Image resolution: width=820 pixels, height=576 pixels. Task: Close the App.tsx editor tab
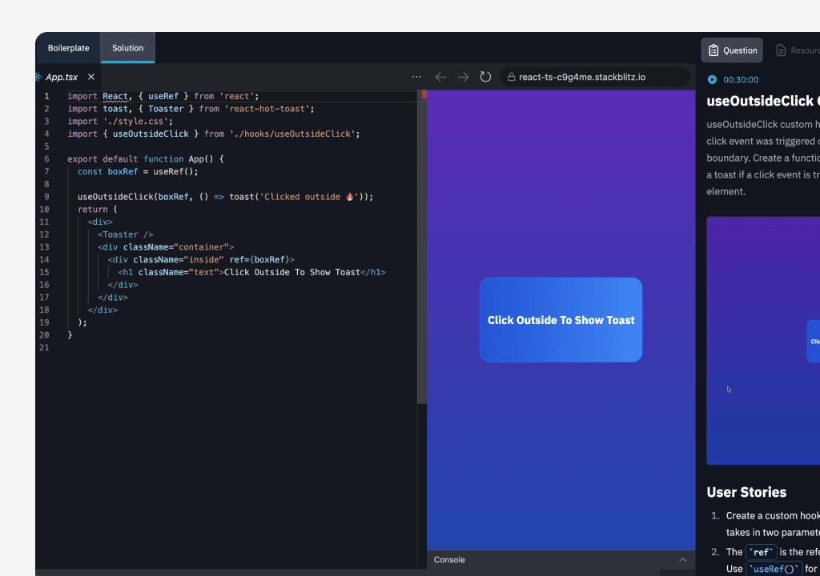[x=90, y=77]
